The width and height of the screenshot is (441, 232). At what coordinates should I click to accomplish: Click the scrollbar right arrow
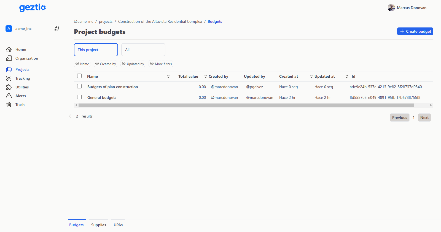point(431,105)
